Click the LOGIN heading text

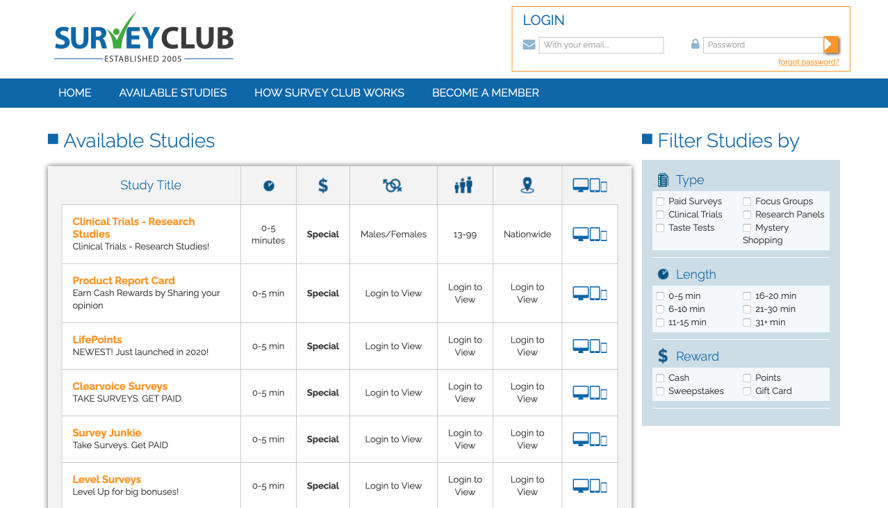[543, 21]
